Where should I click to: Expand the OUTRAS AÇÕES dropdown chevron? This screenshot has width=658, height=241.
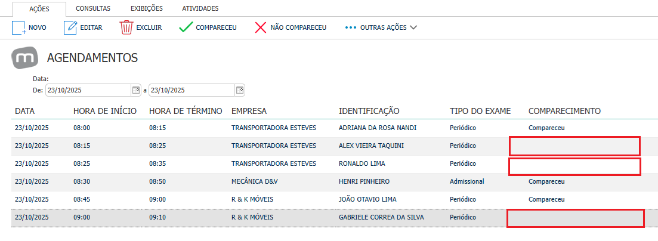click(x=413, y=27)
